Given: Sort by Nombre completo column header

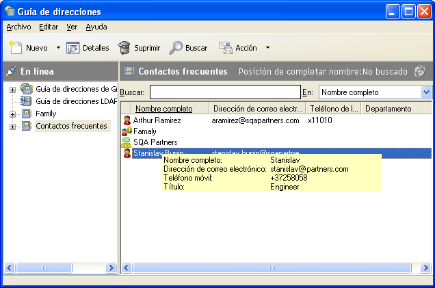Looking at the screenshot, I should 170,109.
